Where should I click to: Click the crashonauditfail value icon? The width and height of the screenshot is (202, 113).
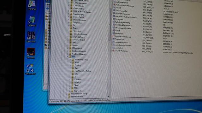tap(114, 10)
